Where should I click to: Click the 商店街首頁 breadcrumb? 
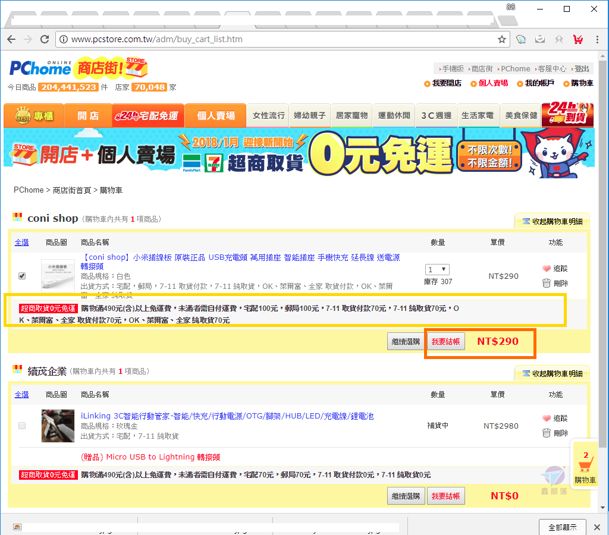[x=72, y=190]
